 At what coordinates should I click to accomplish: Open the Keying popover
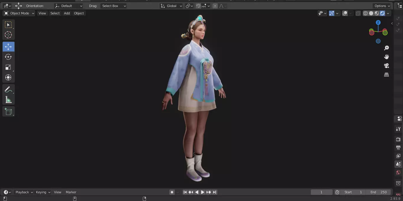(43, 192)
